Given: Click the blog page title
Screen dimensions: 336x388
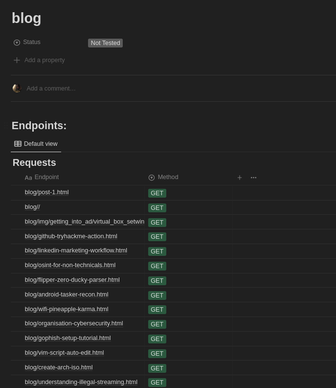Looking at the screenshot, I should point(26,18).
